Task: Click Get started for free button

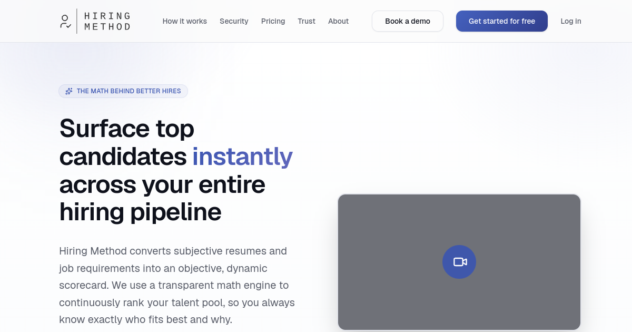Action: pyautogui.click(x=502, y=21)
